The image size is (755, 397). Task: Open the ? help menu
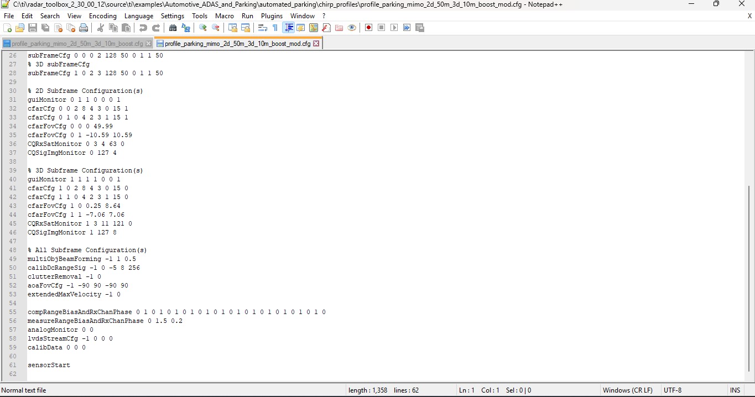pyautogui.click(x=324, y=16)
